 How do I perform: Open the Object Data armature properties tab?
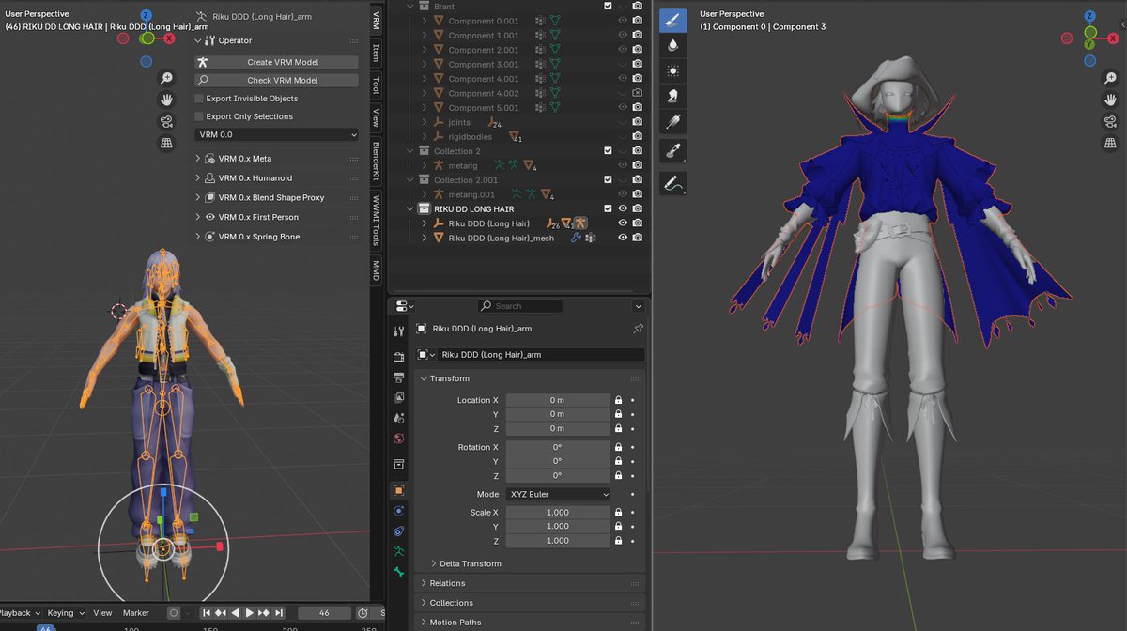click(398, 551)
